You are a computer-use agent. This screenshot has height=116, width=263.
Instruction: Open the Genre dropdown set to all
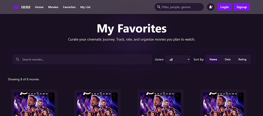[x=178, y=59]
